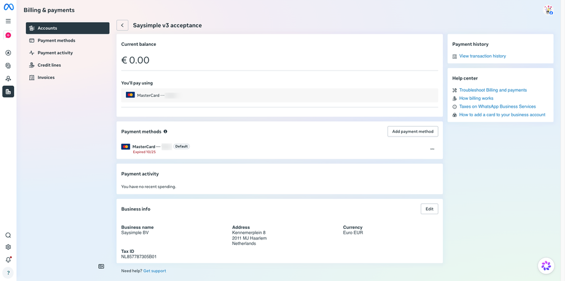The image size is (565, 281).
Task: Open Taxes on WhatsApp Business Services link
Action: [497, 107]
